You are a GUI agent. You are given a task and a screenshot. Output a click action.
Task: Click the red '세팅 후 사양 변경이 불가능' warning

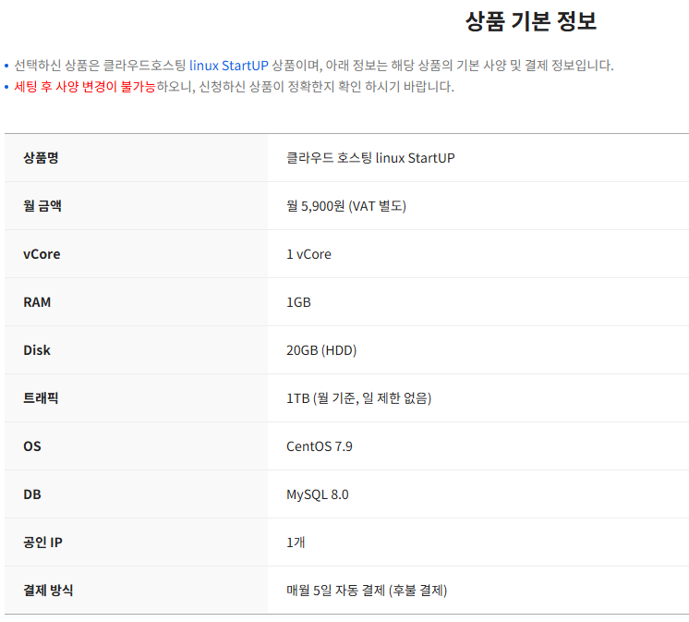click(85, 87)
